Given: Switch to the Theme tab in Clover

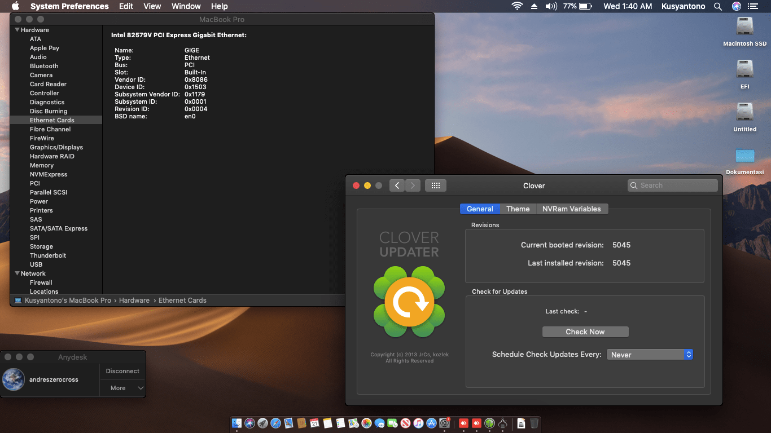Looking at the screenshot, I should tap(518, 209).
